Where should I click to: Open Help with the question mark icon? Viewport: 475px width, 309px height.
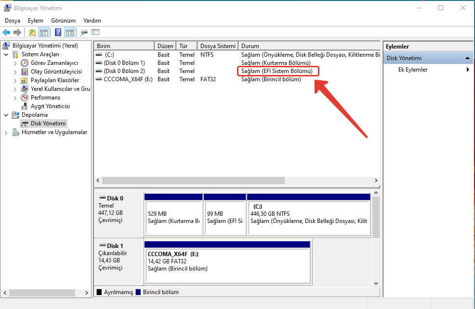tap(58, 33)
